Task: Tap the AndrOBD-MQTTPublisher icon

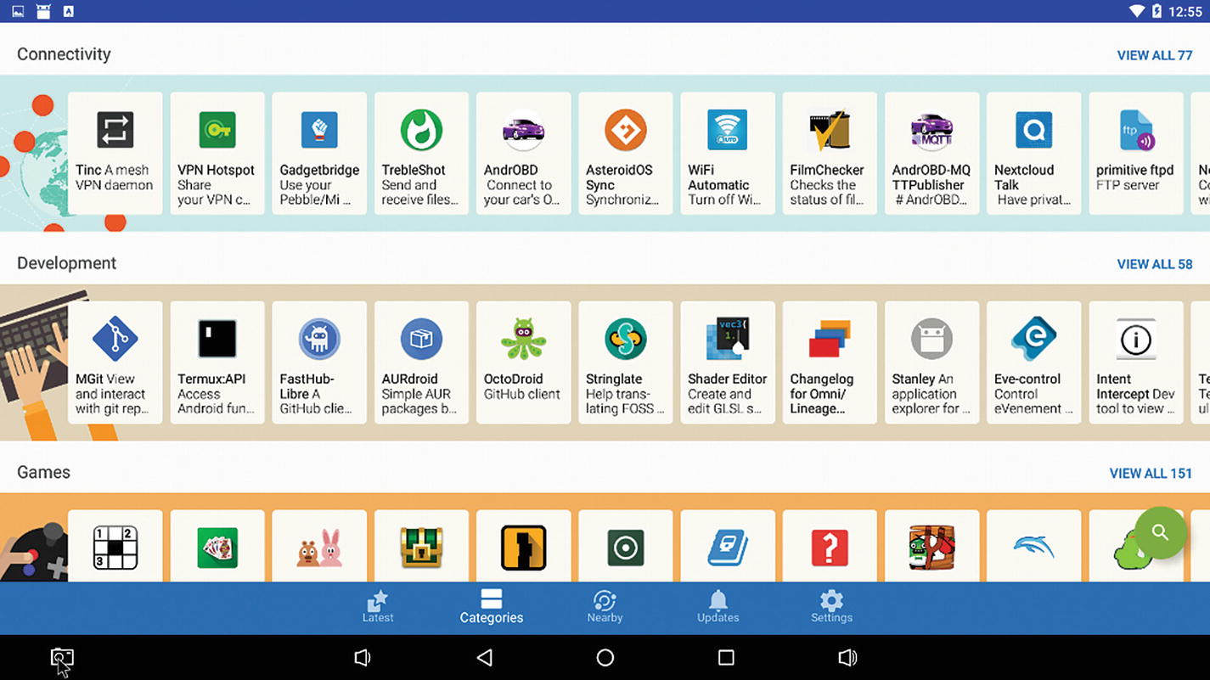Action: tap(931, 130)
